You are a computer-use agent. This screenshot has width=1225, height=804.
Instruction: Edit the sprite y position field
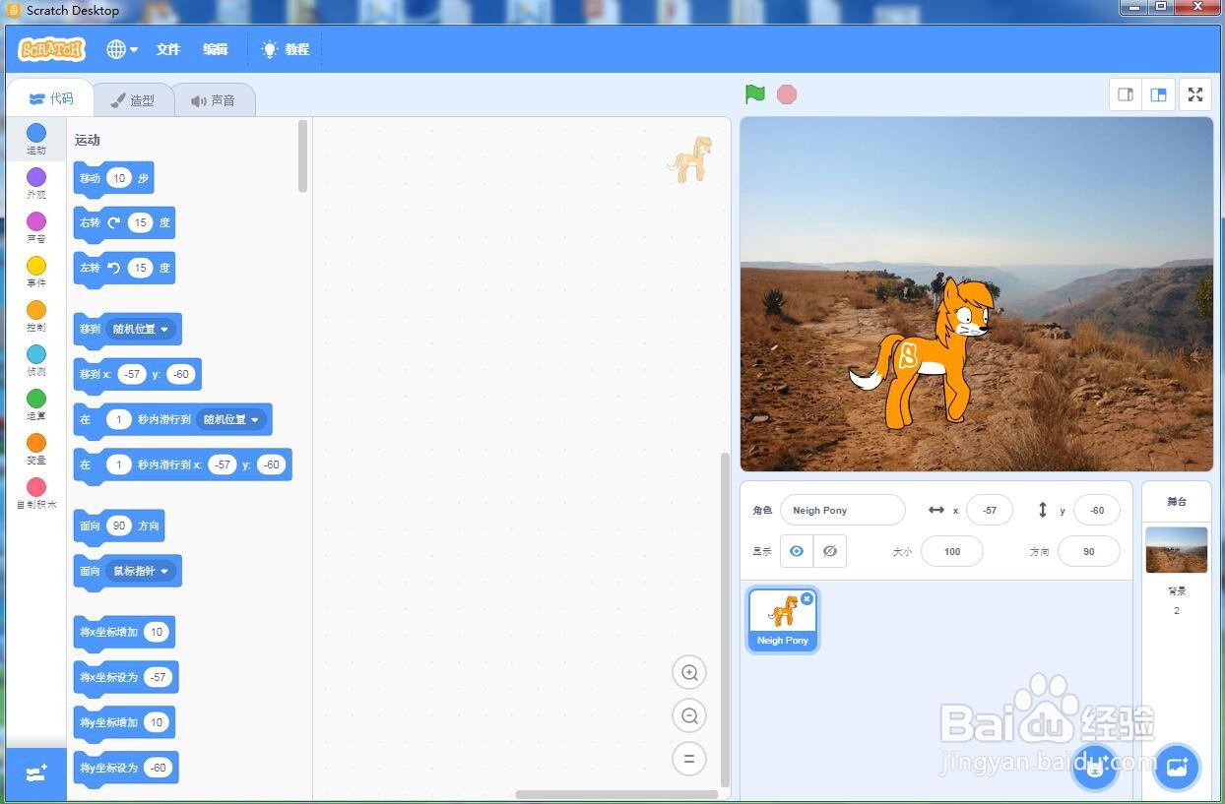(x=1097, y=510)
